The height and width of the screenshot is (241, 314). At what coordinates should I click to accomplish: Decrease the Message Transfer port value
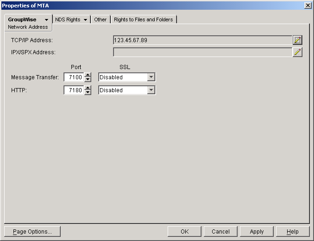[x=88, y=79]
